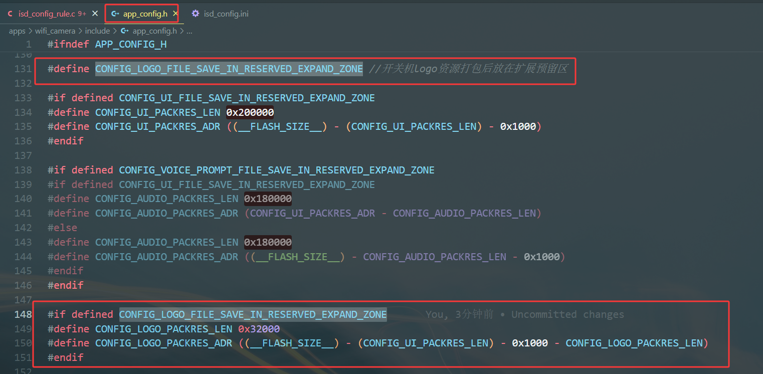
Task: Open the wifi_camera breadcrumb folder
Action: (55, 31)
